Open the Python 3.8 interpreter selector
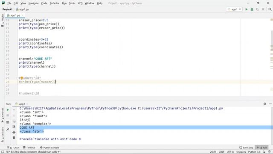Image resolution: width=273 pixels, height=154 pixels. [x=254, y=152]
